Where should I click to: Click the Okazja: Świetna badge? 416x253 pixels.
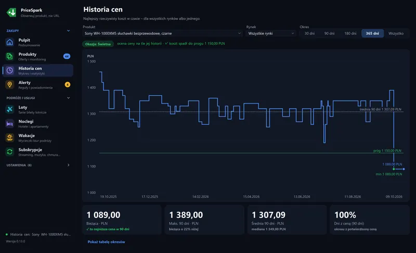pyautogui.click(x=98, y=44)
